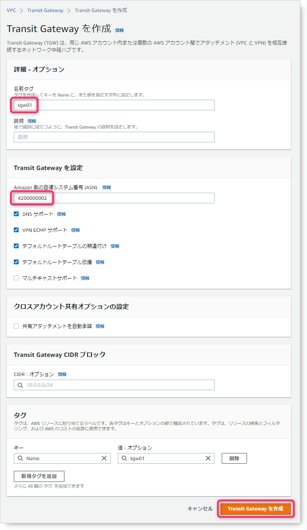This screenshot has height=530, width=307.
Task: Clear the tgw01 tag value with X icon
Action: 208,458
